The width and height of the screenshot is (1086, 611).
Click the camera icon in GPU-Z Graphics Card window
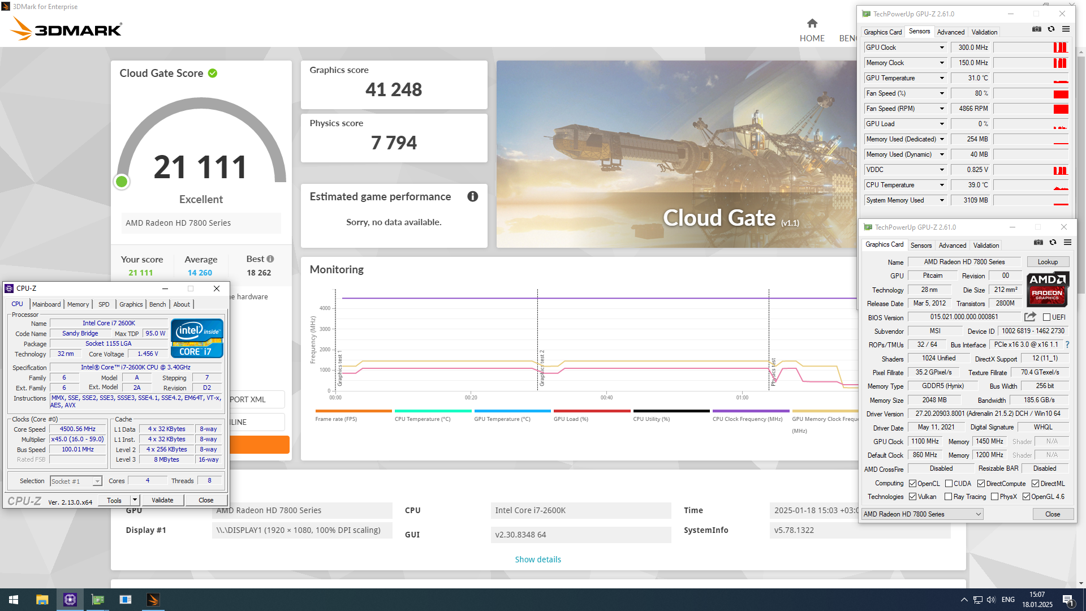pyautogui.click(x=1038, y=242)
